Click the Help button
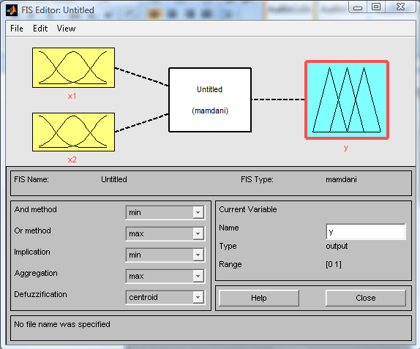Image resolution: width=420 pixels, height=349 pixels. (x=259, y=298)
